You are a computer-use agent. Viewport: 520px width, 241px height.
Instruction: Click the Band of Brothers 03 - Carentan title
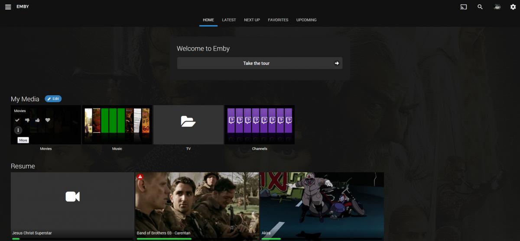tap(163, 233)
